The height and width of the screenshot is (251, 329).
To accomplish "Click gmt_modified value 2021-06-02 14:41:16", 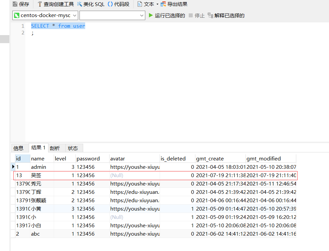I will click(x=271, y=234).
